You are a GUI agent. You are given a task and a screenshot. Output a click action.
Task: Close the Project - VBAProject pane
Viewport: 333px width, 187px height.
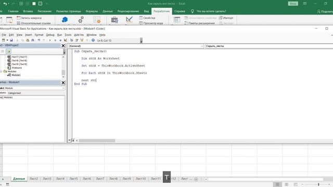[63, 46]
